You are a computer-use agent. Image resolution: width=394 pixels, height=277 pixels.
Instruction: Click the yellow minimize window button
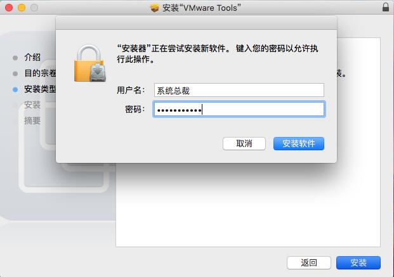(22, 8)
